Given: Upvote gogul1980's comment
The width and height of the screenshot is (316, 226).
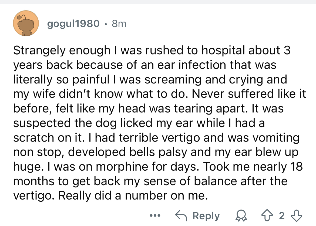Looking at the screenshot, I should click(267, 216).
